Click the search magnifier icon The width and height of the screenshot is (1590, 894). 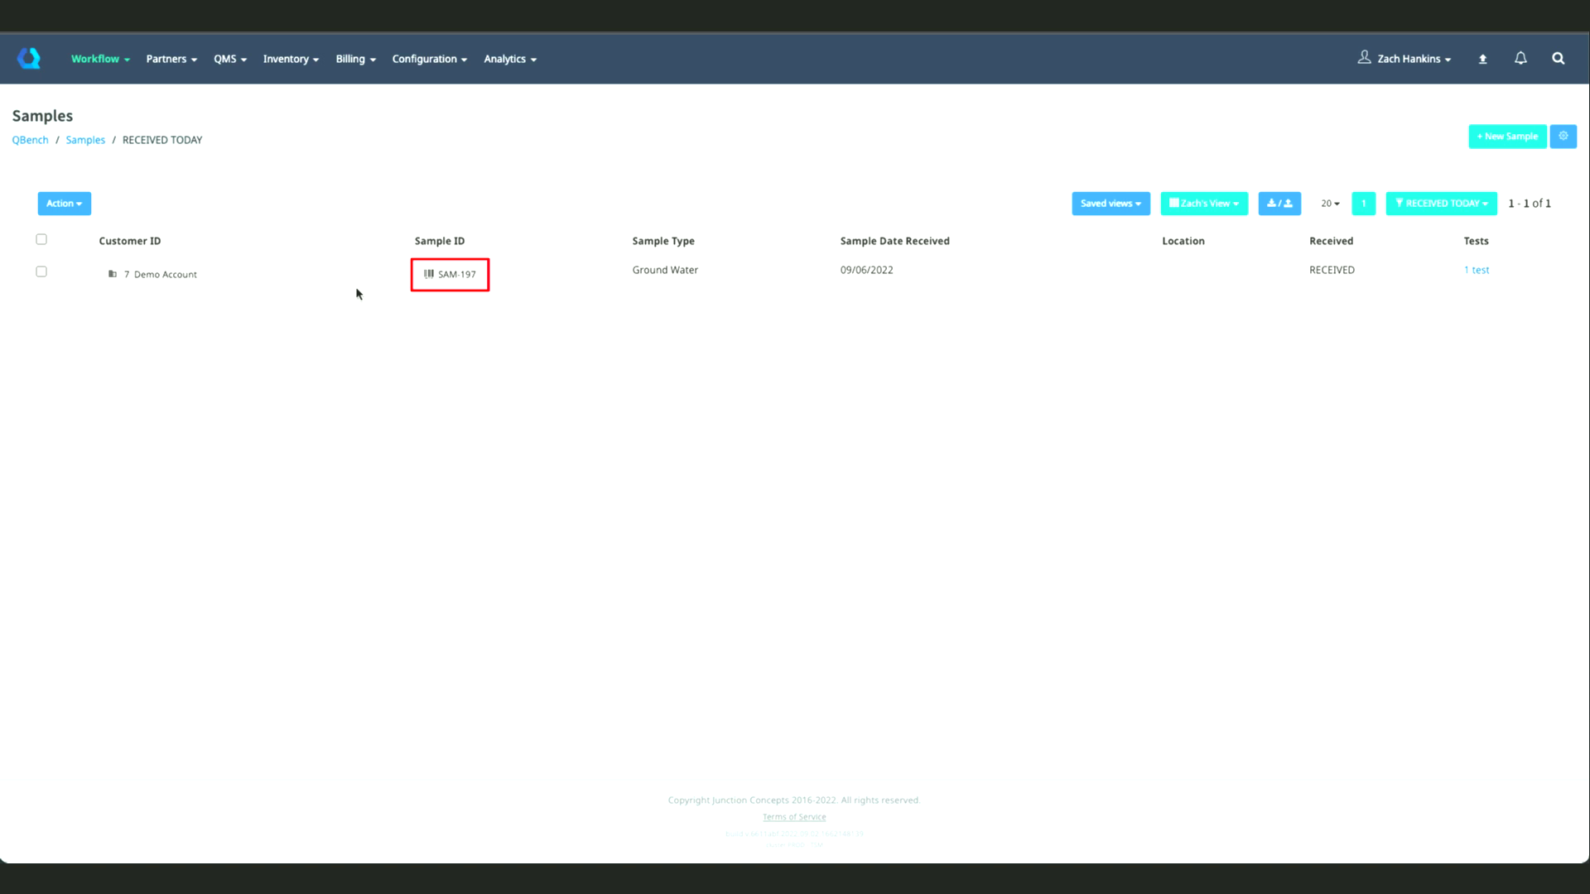1558,58
